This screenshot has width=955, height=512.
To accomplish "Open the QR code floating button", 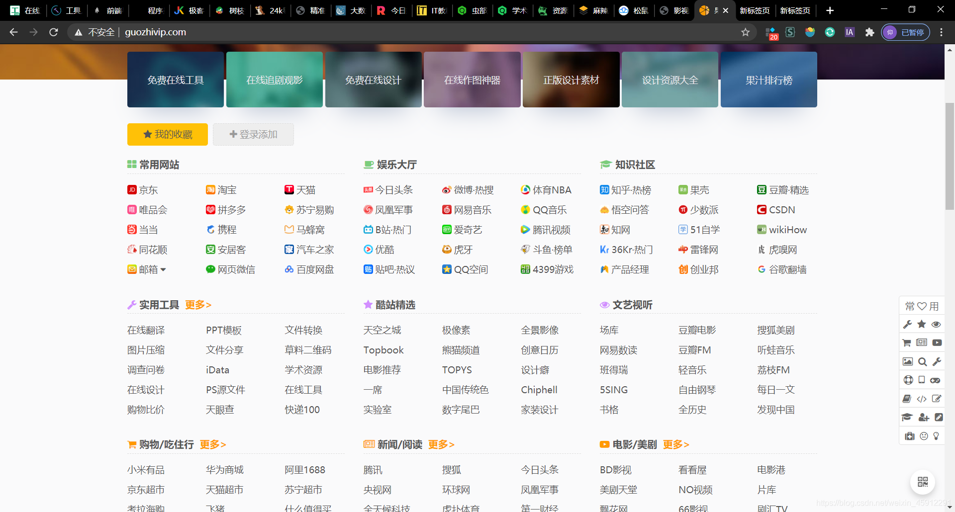I will (x=923, y=482).
